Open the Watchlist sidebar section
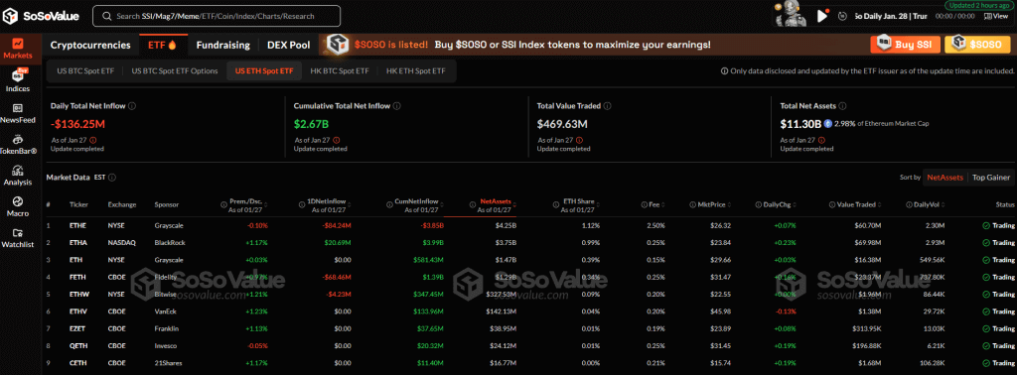 pos(18,238)
